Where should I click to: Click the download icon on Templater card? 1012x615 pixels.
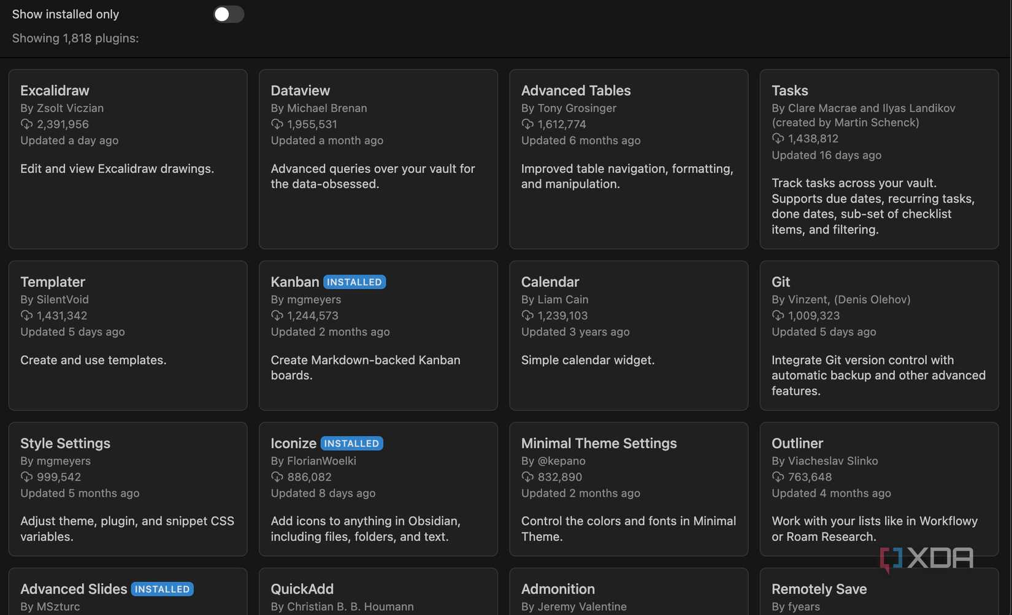click(26, 316)
